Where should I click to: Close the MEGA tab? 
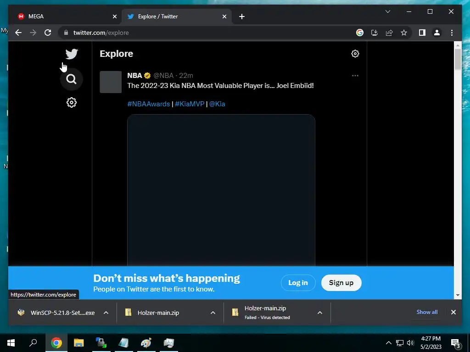[114, 17]
